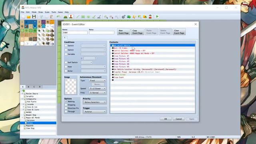Open the Game menu
This screenshot has width=256, height=144.
pos(60,12)
